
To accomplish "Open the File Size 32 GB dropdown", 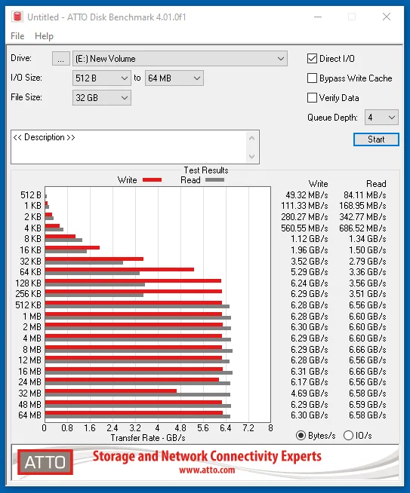I will point(102,98).
